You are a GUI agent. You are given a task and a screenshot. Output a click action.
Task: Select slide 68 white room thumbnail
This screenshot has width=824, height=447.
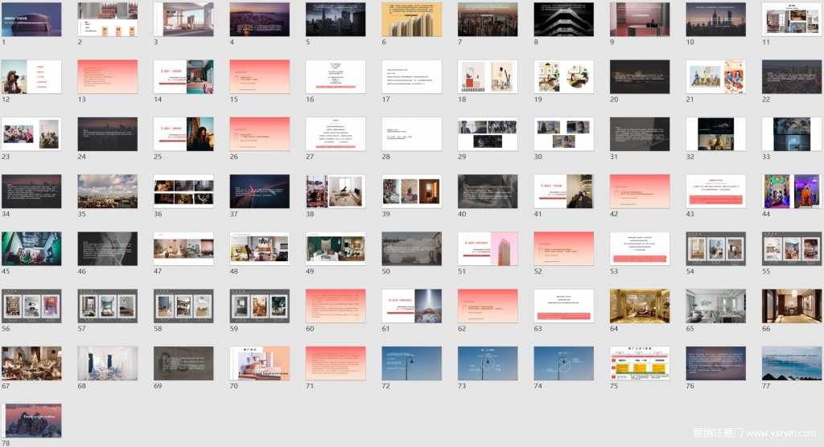[108, 363]
